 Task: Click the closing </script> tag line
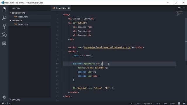pos(73,92)
